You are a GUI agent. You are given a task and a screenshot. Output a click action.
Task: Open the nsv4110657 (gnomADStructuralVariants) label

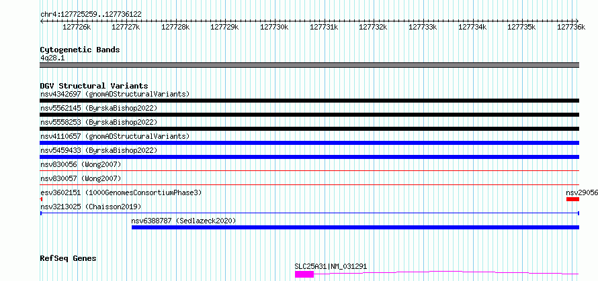tap(115, 136)
